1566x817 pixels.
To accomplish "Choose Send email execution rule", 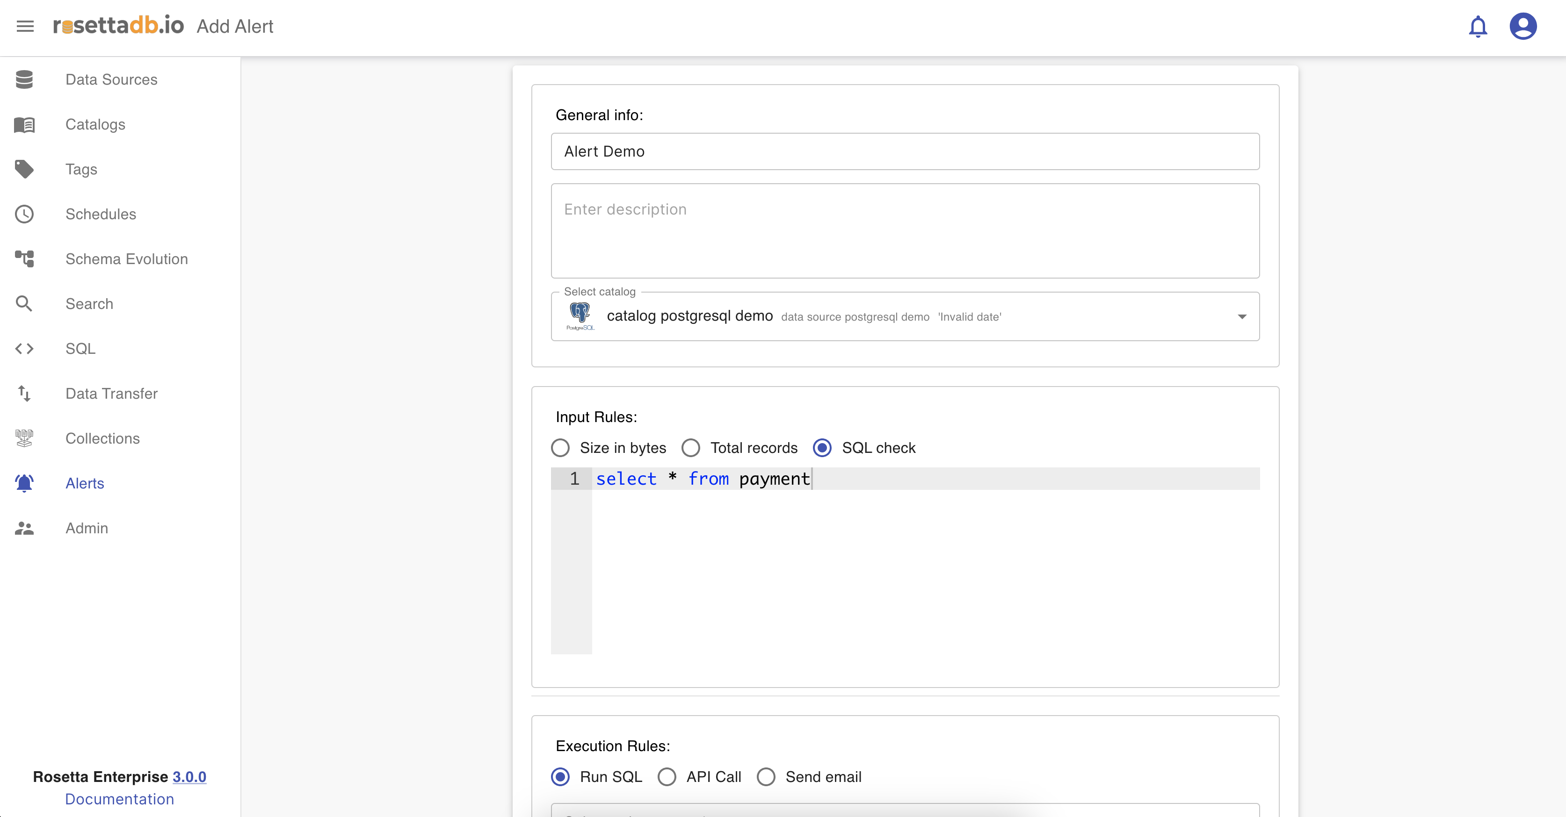I will (766, 777).
